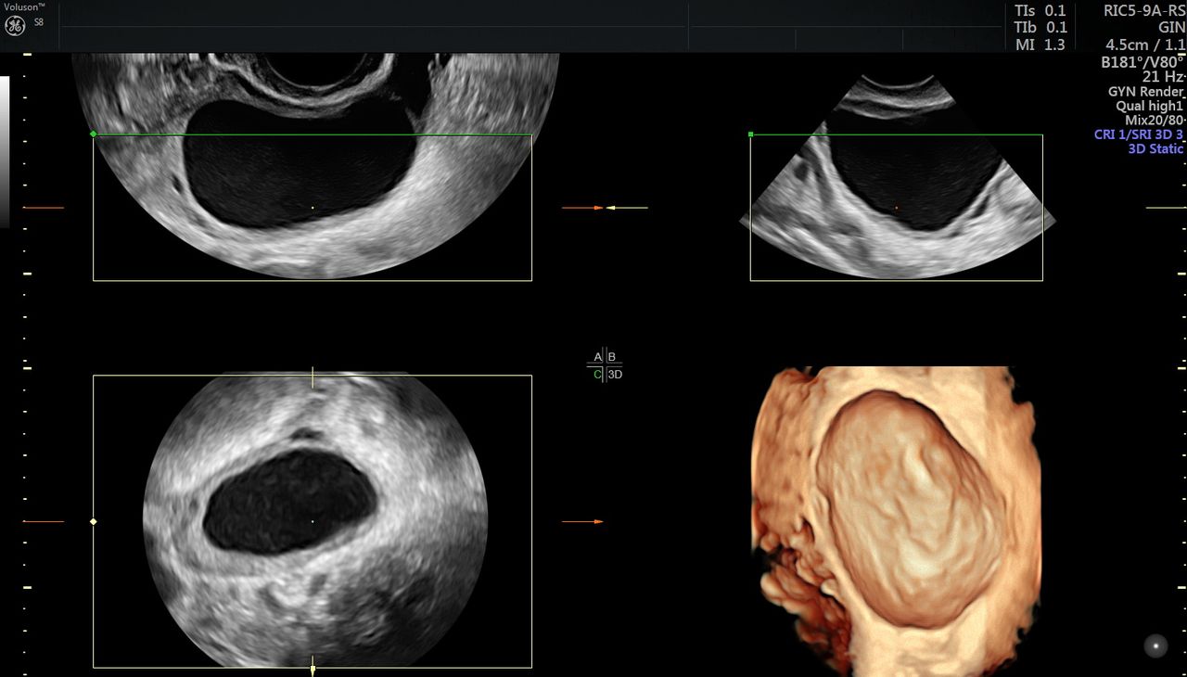Image resolution: width=1187 pixels, height=677 pixels.
Task: Select quadrant A in the plane indicator
Action: [x=597, y=357]
